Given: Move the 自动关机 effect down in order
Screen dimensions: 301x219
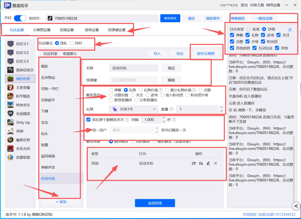Looking at the screenshot, I should pyautogui.click(x=201, y=163).
